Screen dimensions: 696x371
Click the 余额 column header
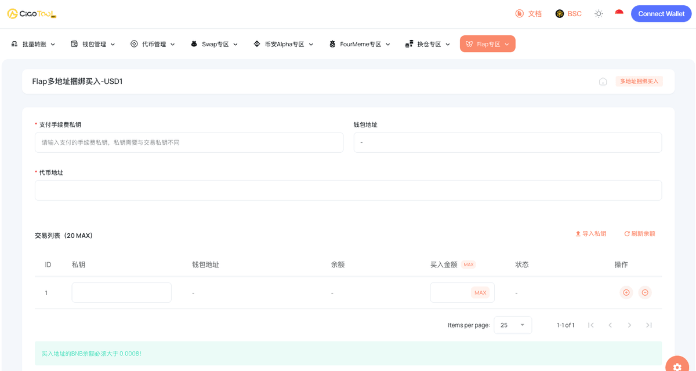point(338,265)
